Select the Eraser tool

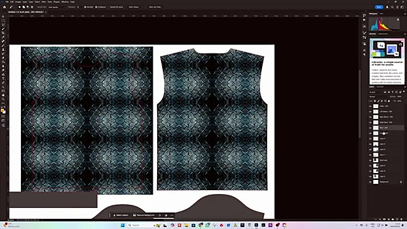click(x=3, y=58)
